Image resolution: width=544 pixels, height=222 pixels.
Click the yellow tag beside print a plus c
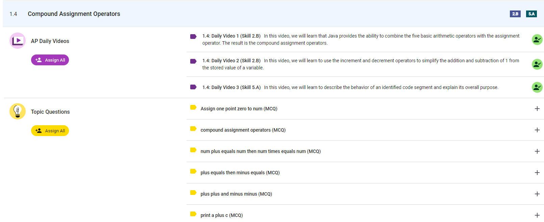[193, 214]
